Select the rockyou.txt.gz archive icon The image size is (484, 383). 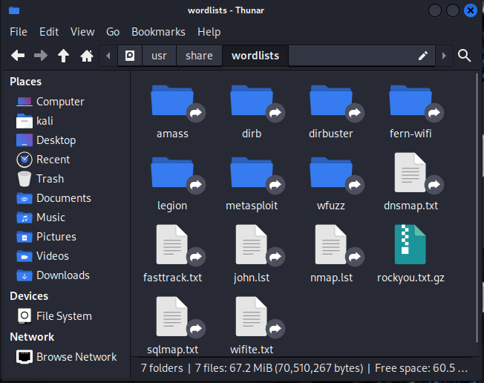tap(411, 244)
